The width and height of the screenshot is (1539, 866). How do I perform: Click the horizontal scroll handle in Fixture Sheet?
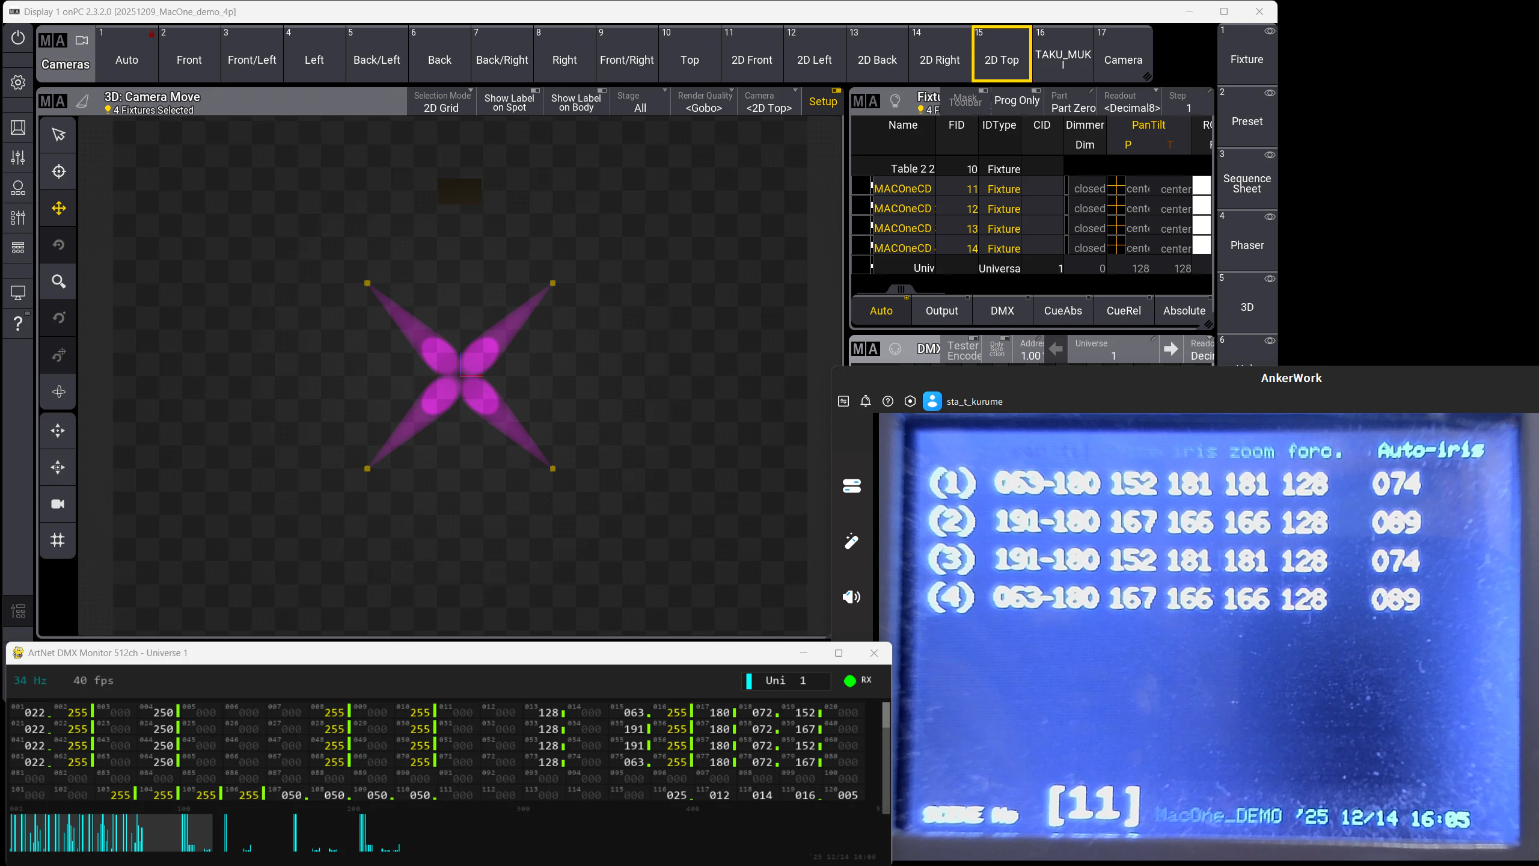pos(901,289)
